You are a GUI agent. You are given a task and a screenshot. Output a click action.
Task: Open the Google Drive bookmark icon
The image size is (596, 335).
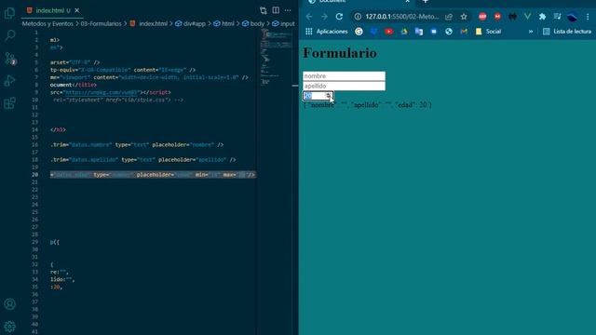(404, 32)
